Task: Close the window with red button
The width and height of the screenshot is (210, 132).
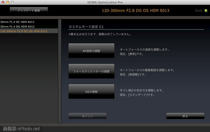Action: [x=3, y=2]
